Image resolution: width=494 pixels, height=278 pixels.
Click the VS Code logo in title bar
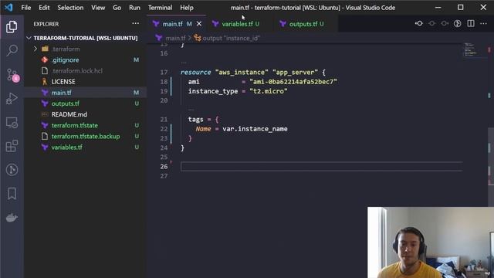[8, 7]
